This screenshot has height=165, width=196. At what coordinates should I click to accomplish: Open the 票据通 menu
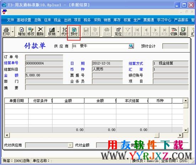(149, 20)
